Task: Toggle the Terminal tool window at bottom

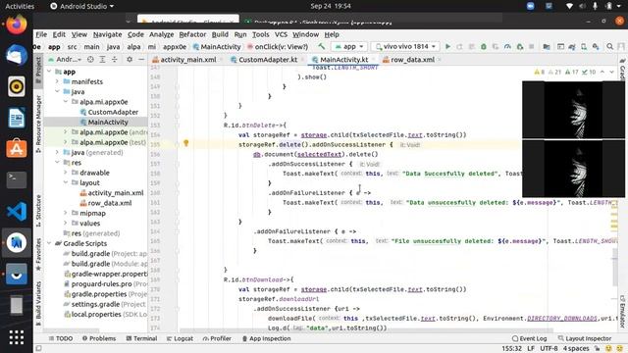Action: (x=141, y=338)
